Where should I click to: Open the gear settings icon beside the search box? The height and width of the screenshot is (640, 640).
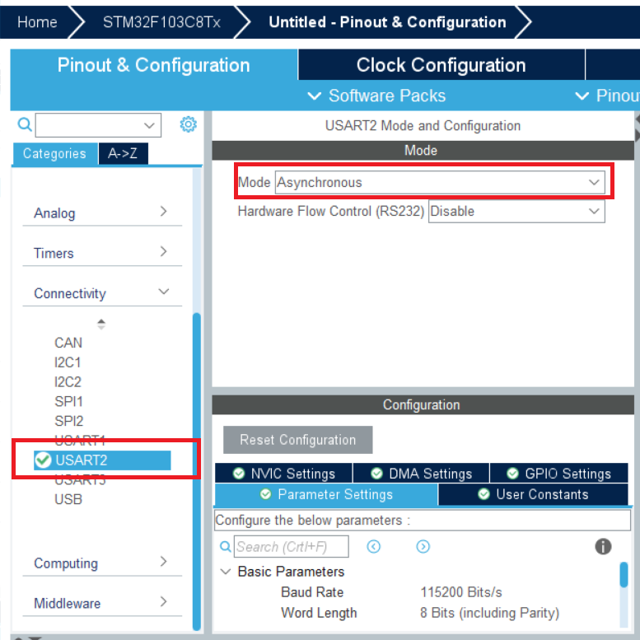188,124
